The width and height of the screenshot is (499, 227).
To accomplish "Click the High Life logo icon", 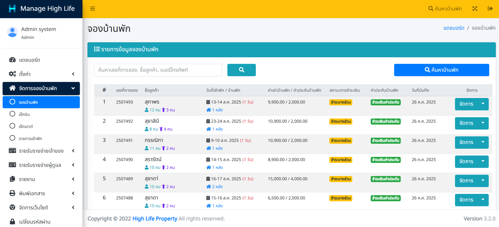I will click(x=12, y=9).
